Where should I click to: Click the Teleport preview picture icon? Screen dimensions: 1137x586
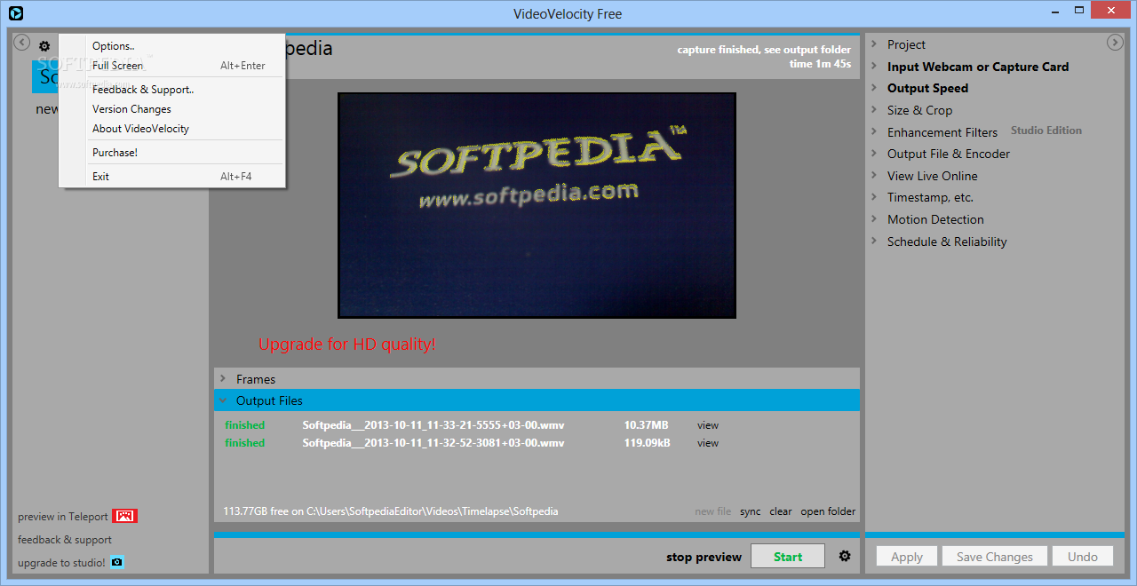(x=124, y=516)
